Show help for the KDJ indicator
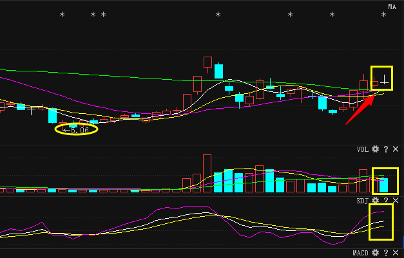 click(385, 201)
